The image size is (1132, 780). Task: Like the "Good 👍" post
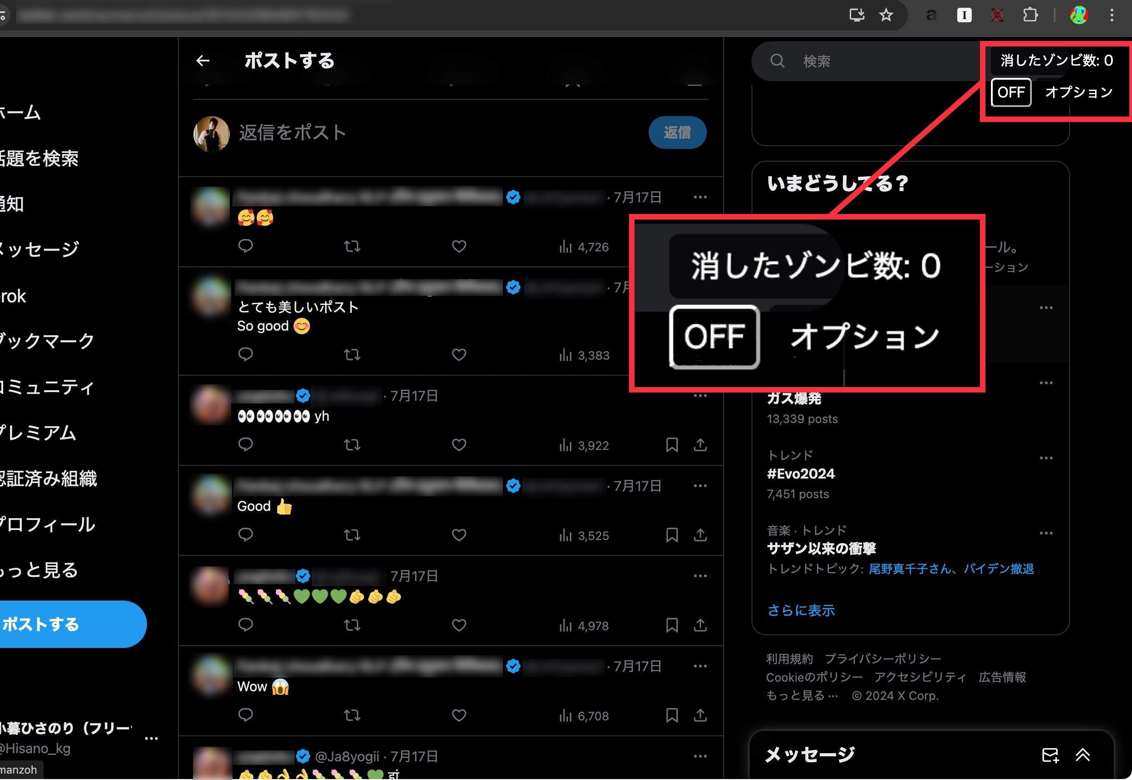coord(459,535)
